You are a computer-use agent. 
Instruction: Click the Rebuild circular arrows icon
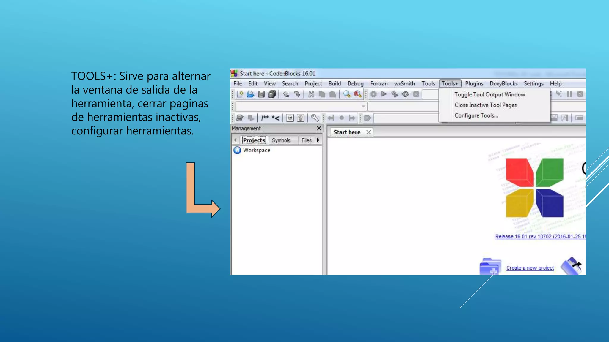pyautogui.click(x=405, y=94)
